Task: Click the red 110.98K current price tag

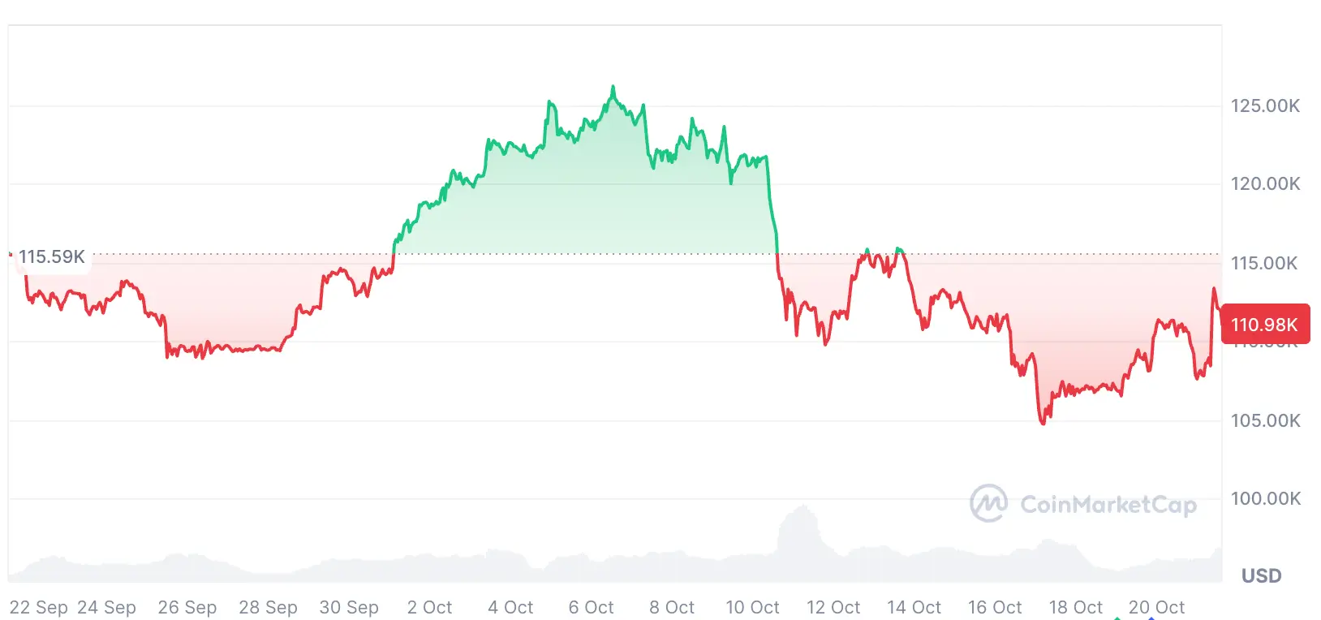Action: tap(1264, 325)
